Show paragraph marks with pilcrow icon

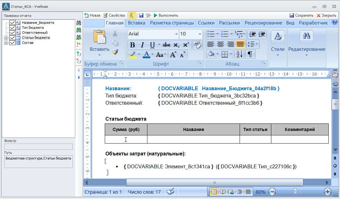(250, 54)
